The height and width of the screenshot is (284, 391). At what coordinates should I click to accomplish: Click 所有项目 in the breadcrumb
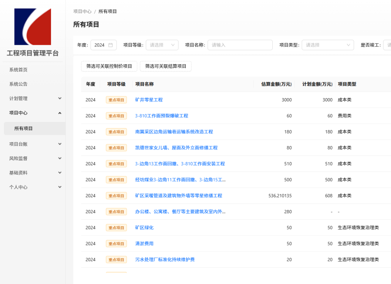[108, 12]
